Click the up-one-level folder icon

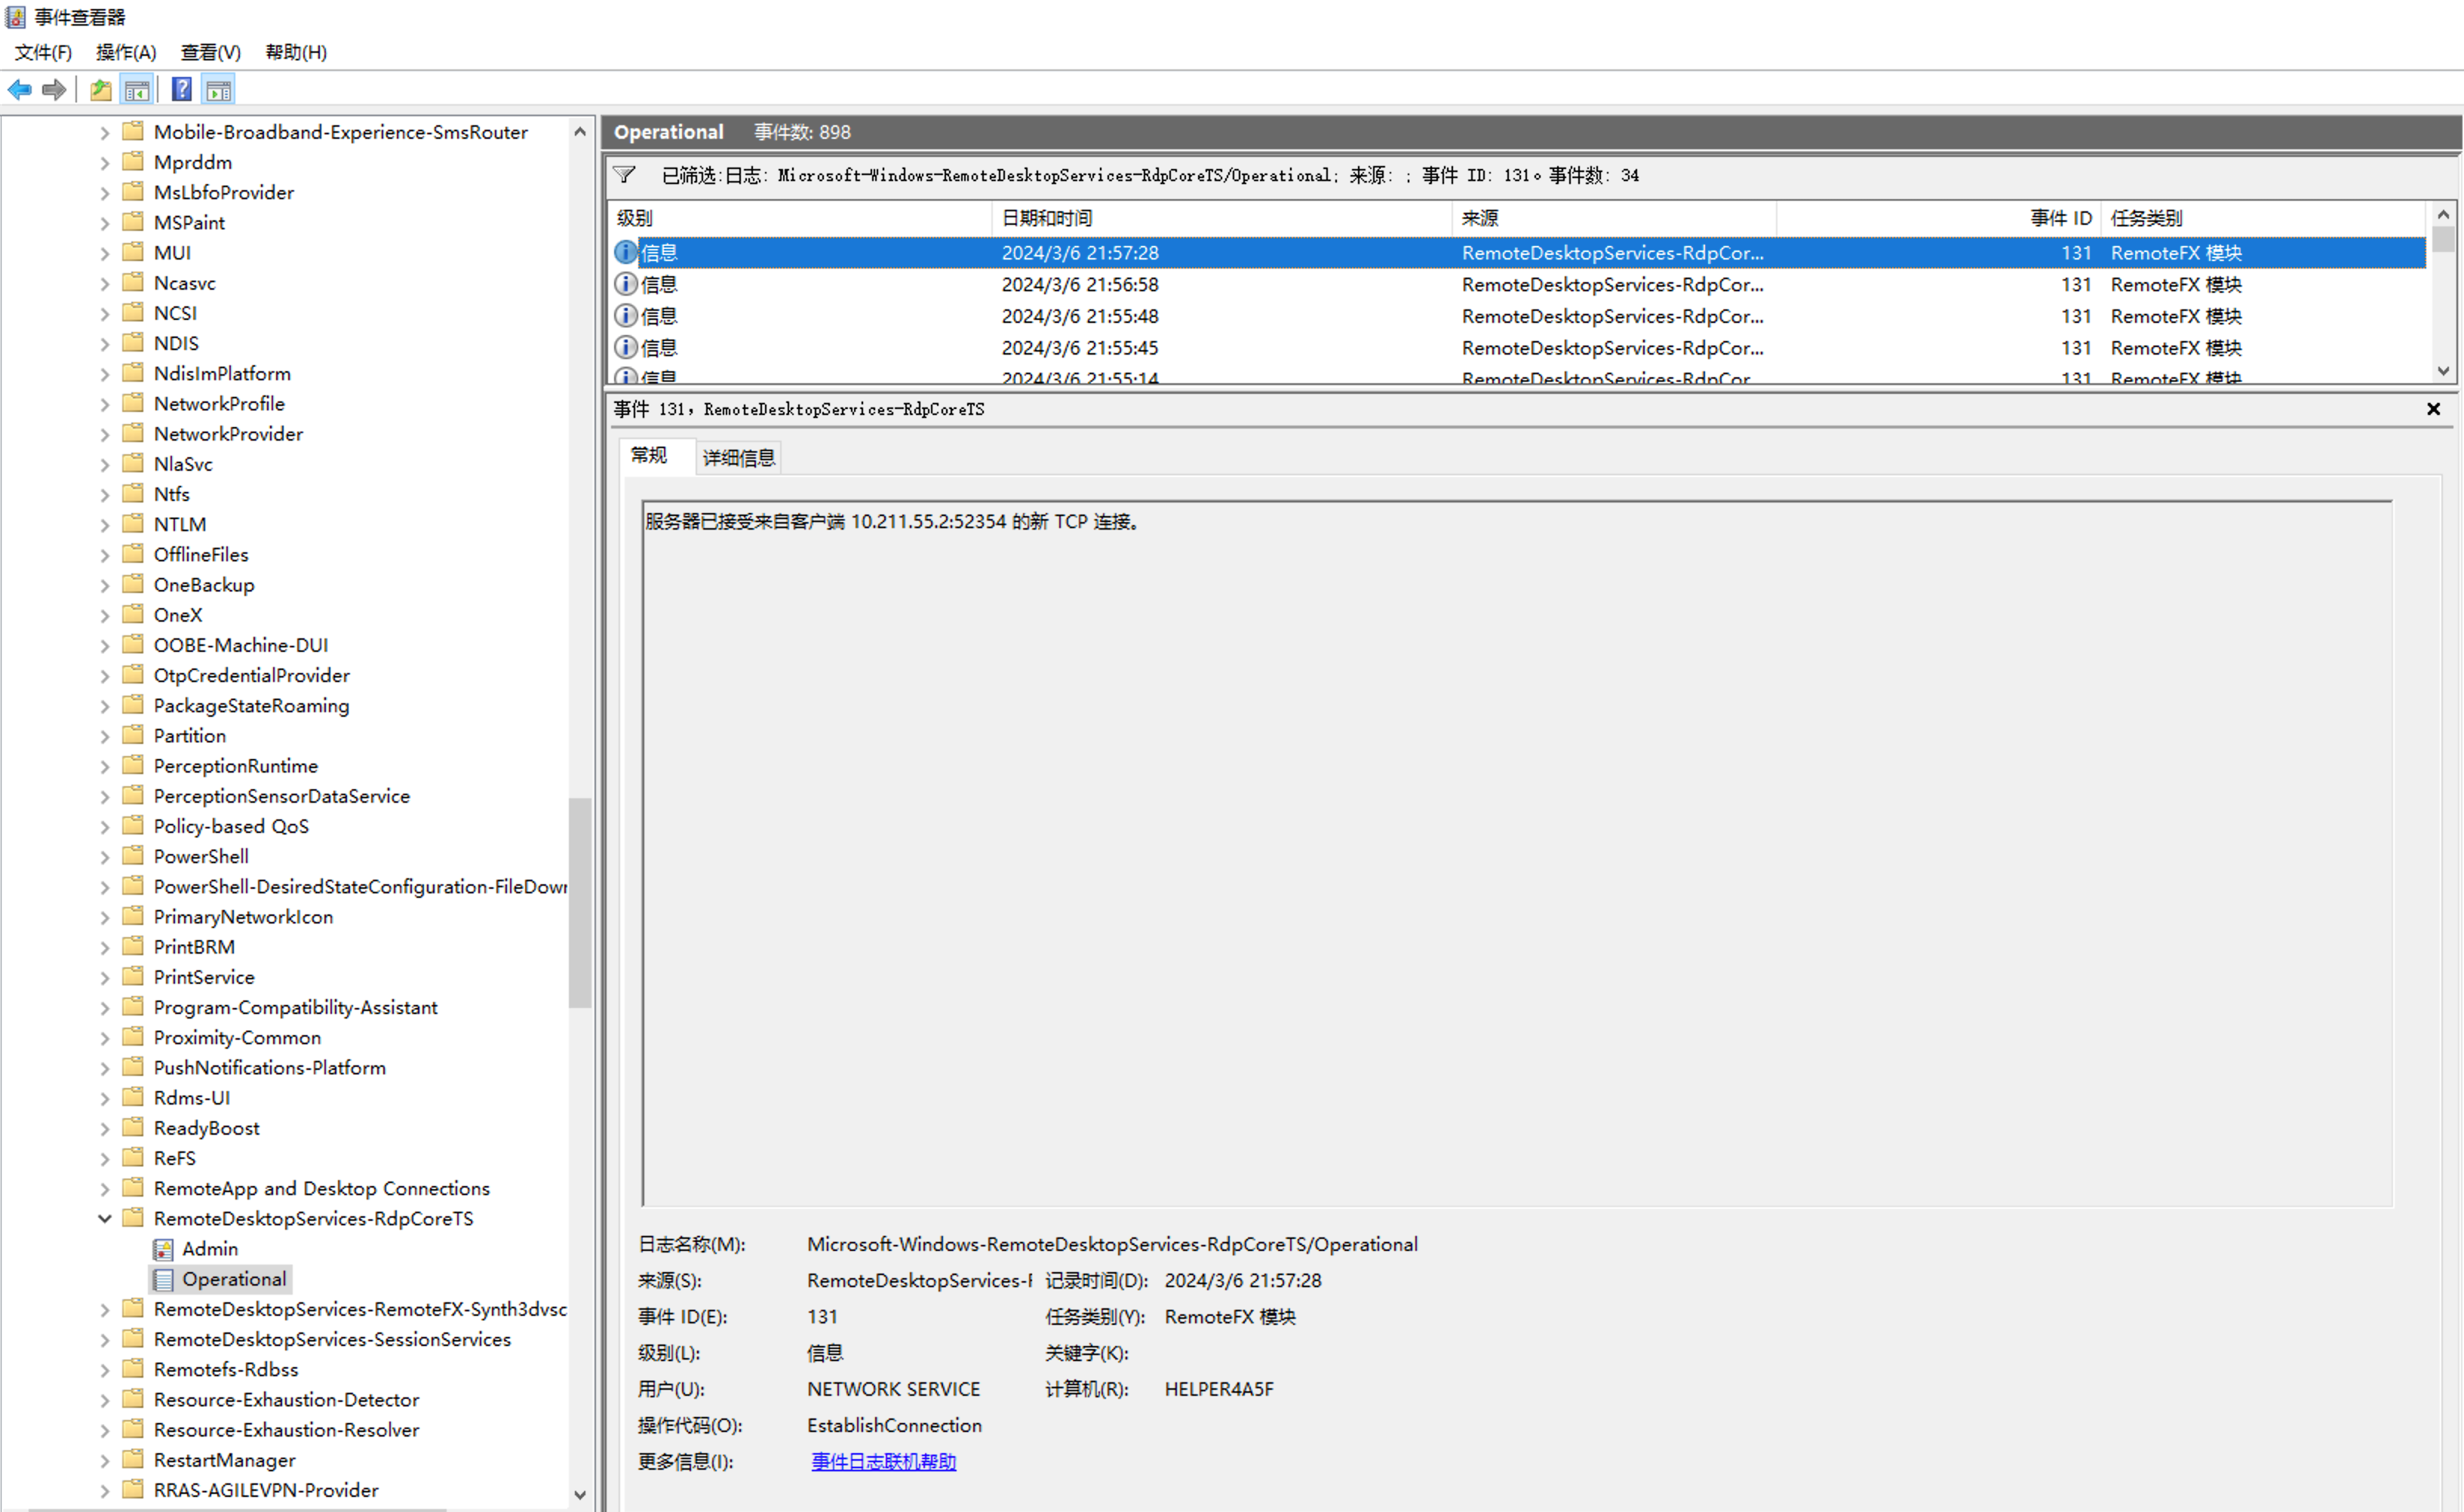pos(100,90)
